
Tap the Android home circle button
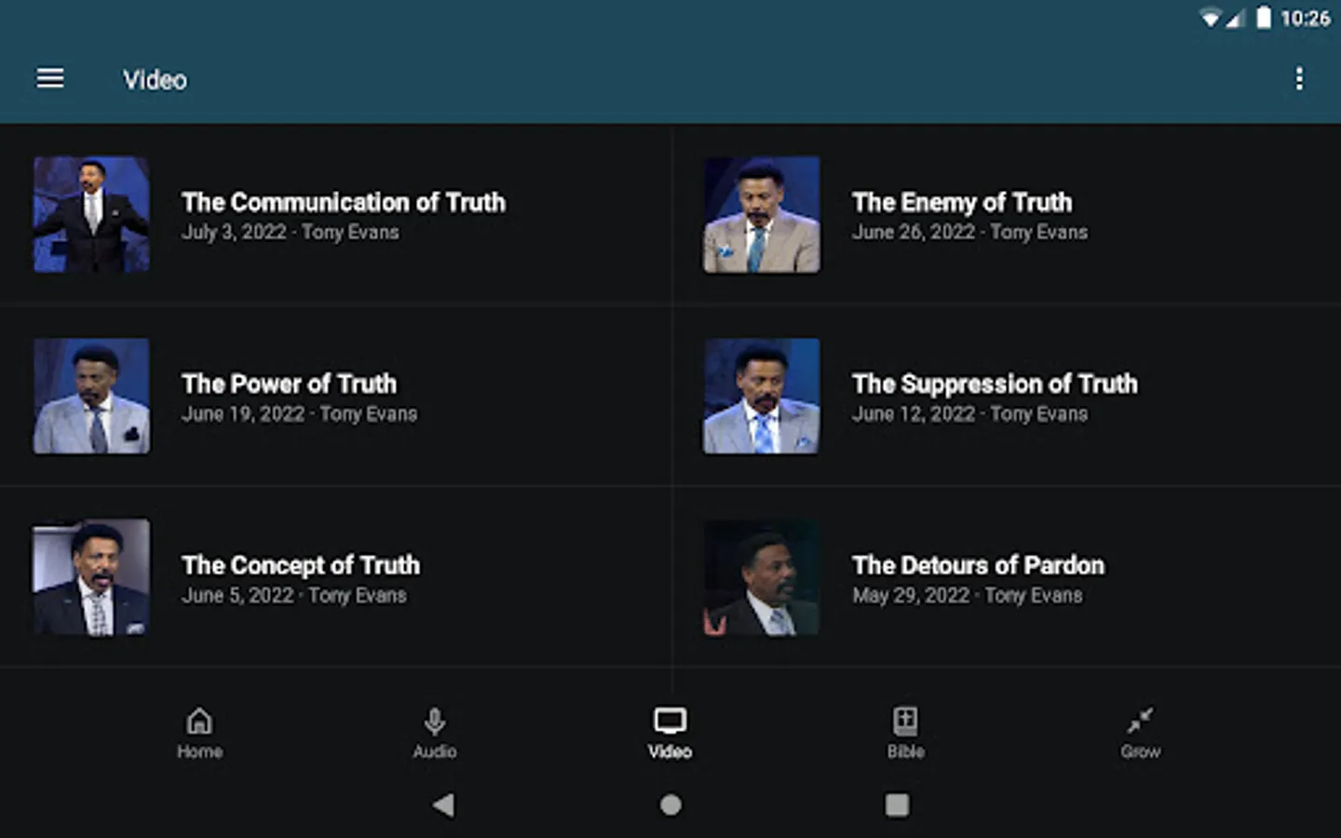coord(670,804)
